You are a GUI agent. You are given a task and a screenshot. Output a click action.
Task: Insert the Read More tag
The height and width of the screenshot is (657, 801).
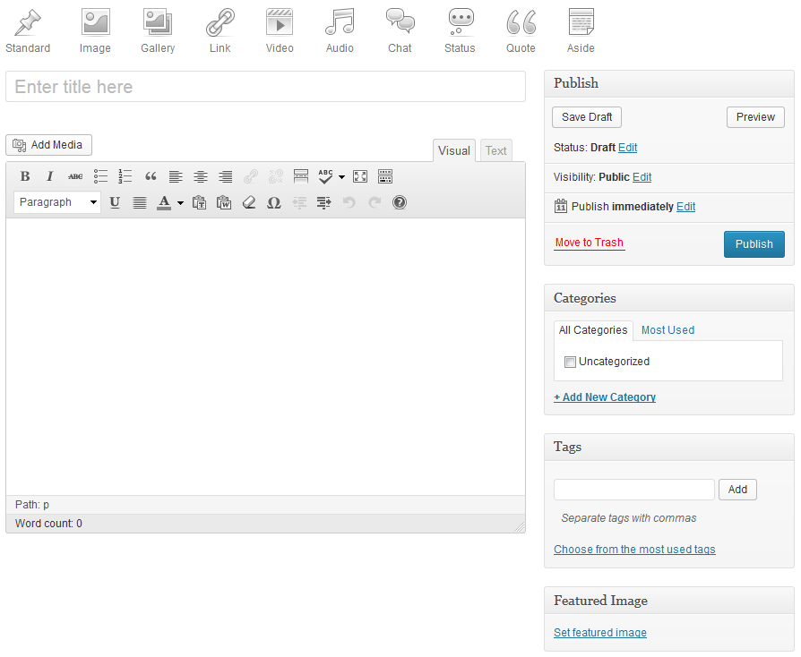click(301, 176)
